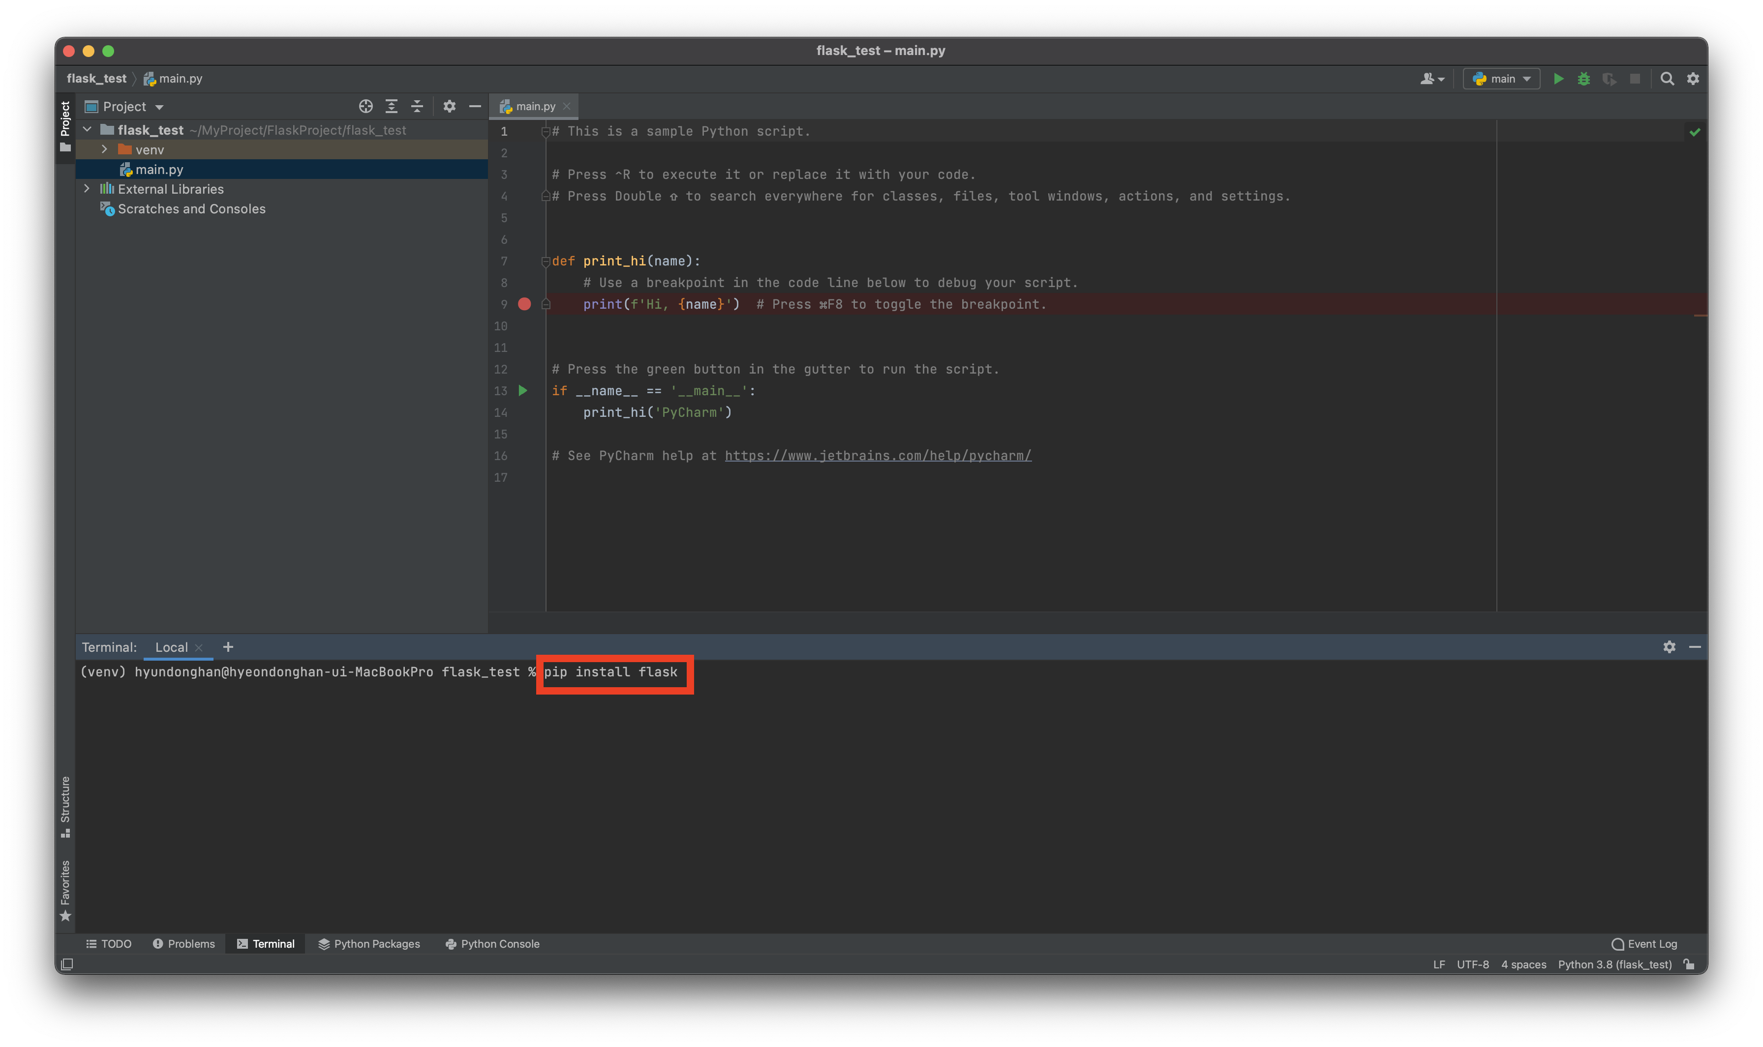Open the Python Console tab
The image size is (1763, 1047).
[491, 944]
